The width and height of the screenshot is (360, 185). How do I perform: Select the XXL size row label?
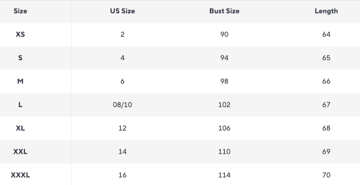(x=20, y=152)
